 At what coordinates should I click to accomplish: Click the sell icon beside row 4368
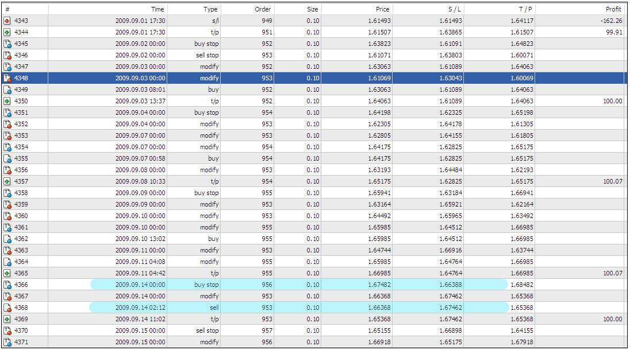7,308
